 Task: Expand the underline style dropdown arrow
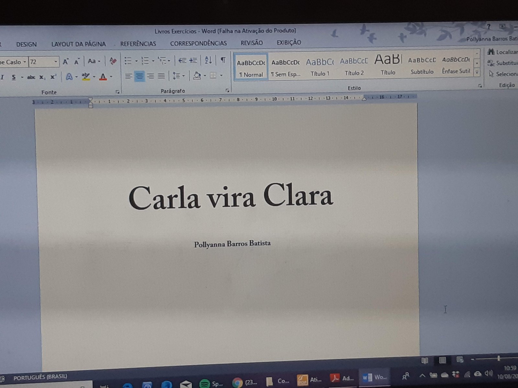tap(22, 77)
